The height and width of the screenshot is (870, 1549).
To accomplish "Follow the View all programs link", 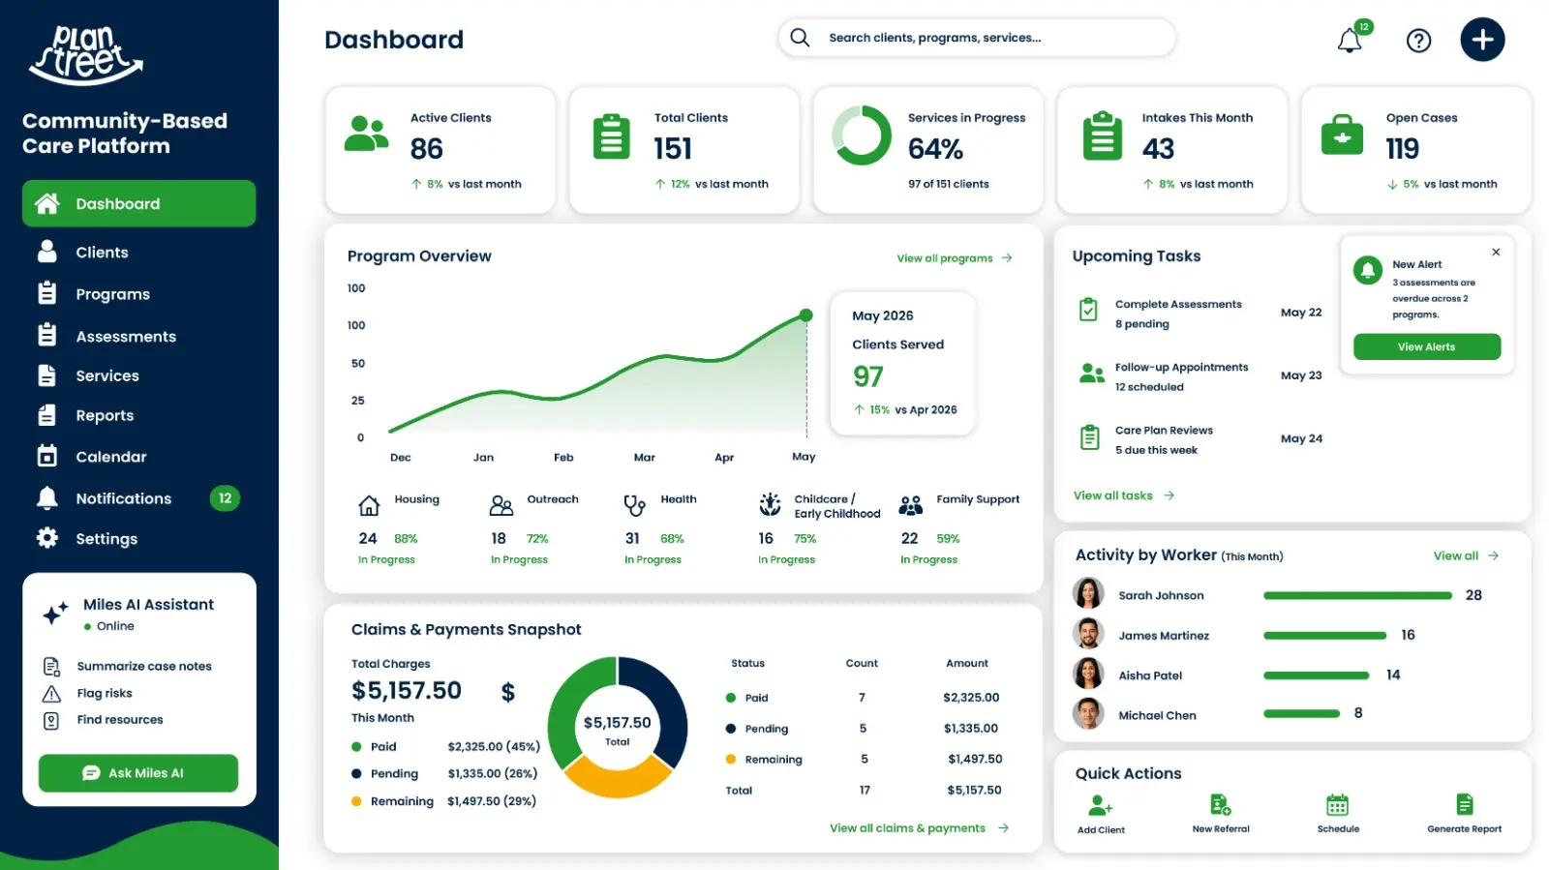I will point(955,258).
